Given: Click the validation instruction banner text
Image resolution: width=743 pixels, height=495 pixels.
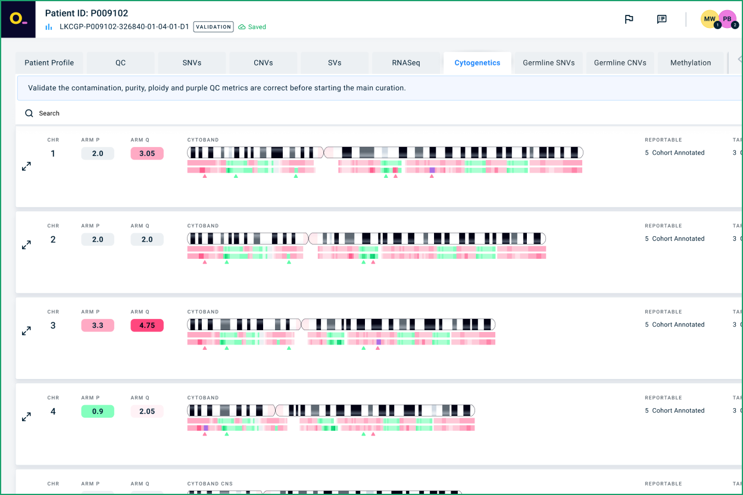Looking at the screenshot, I should 217,88.
